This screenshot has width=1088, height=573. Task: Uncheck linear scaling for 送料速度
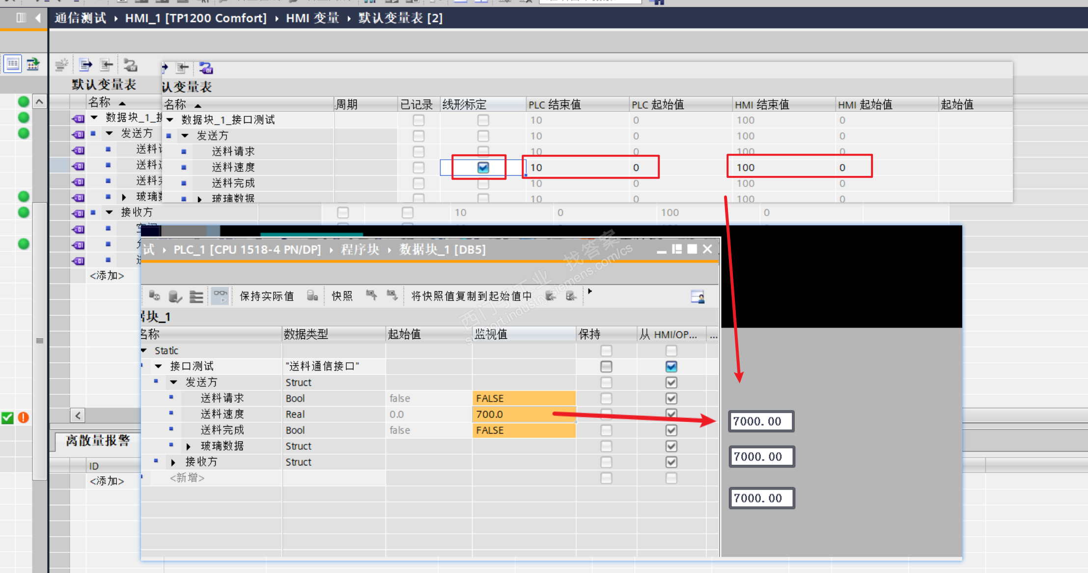click(483, 167)
